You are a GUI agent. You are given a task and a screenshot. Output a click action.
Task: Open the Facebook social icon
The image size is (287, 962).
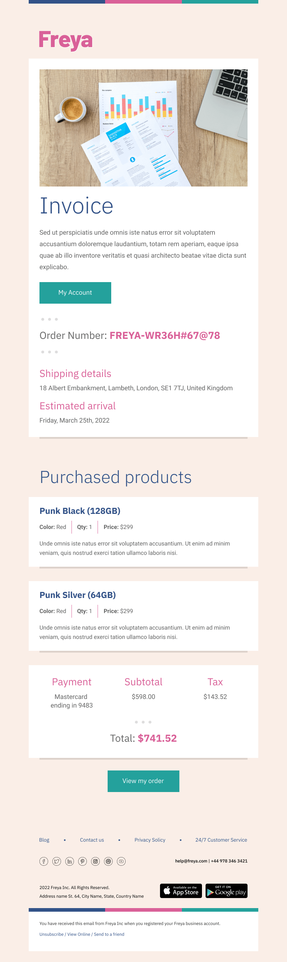(x=44, y=861)
